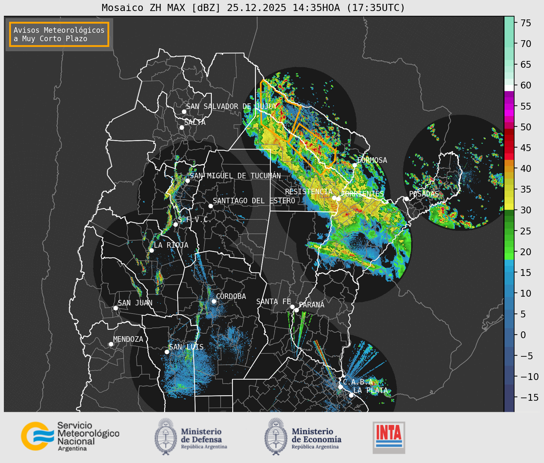Viewport: 544px width, 463px height.
Task: Click the PARANÁ city dot
Action: [x=296, y=310]
